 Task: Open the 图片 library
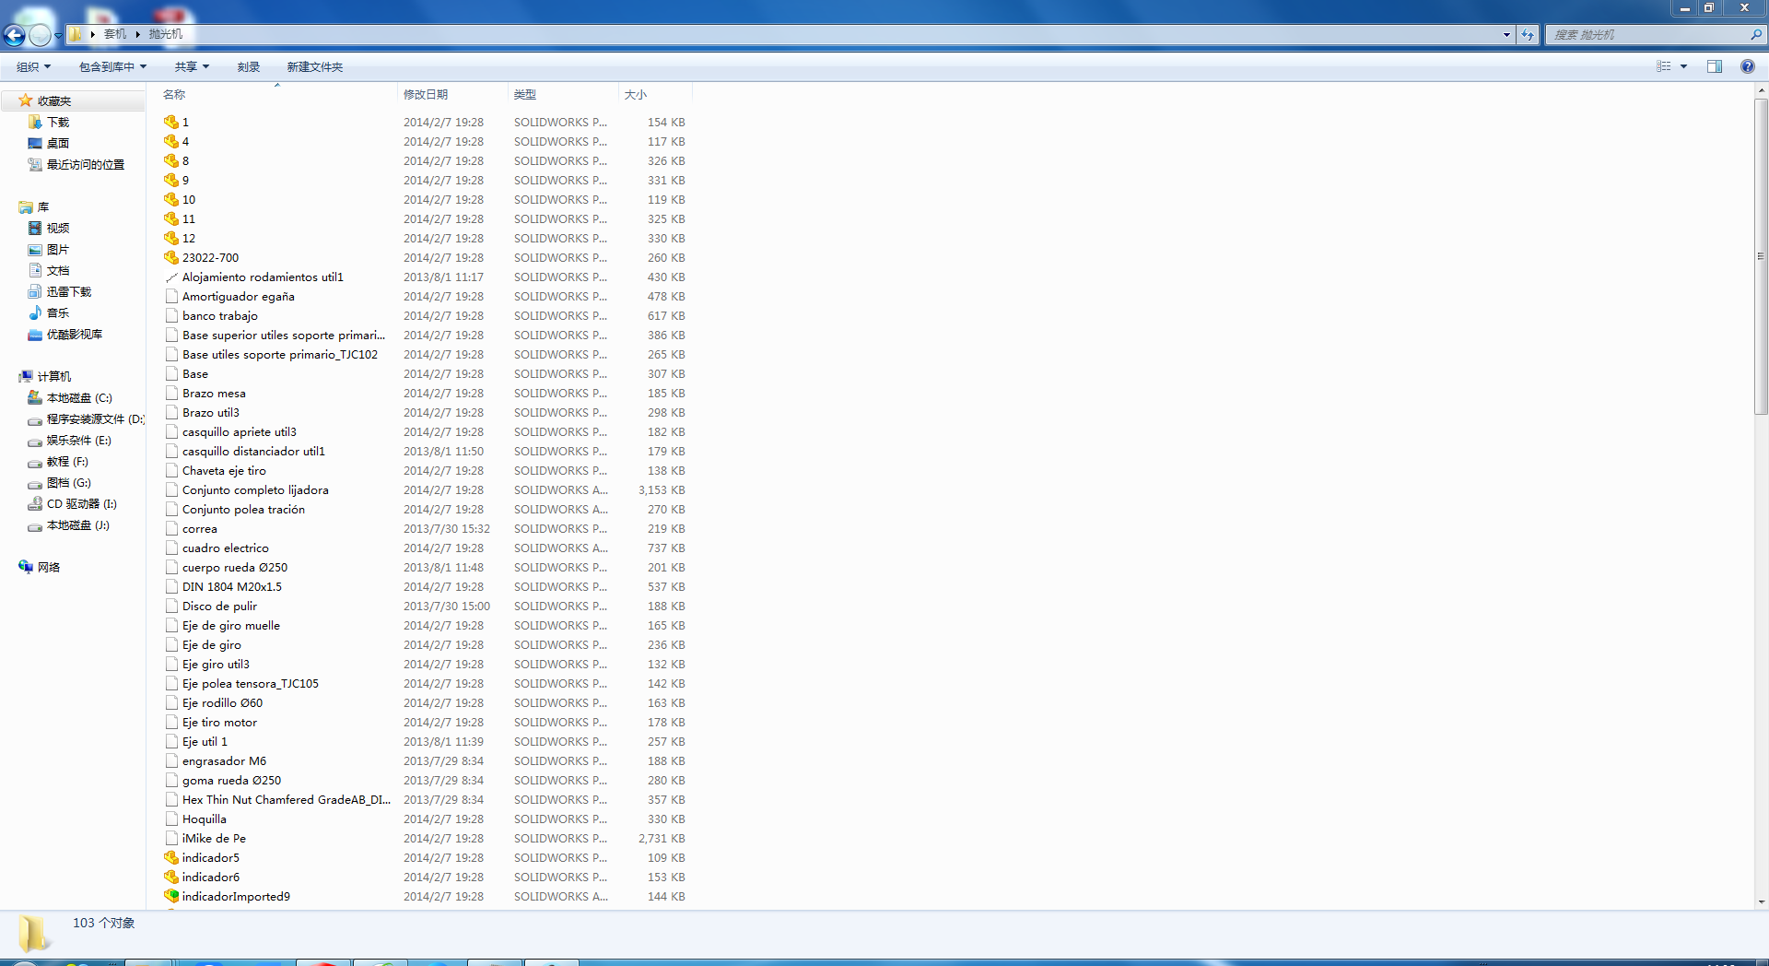(x=58, y=249)
